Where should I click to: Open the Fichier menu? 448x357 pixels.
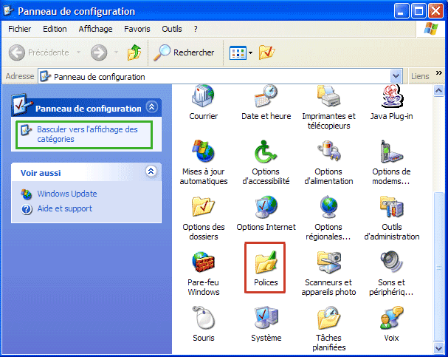20,29
